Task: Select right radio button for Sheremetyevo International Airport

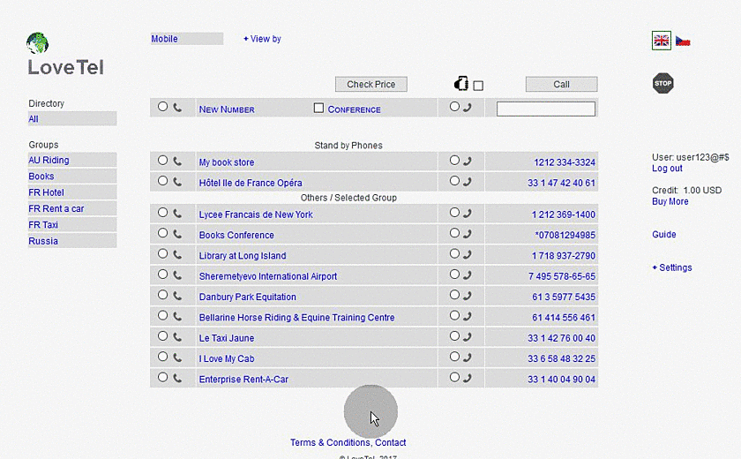Action: [454, 275]
